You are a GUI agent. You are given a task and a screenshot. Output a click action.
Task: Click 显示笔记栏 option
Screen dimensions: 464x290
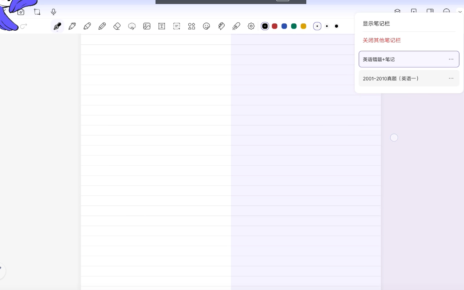point(376,24)
